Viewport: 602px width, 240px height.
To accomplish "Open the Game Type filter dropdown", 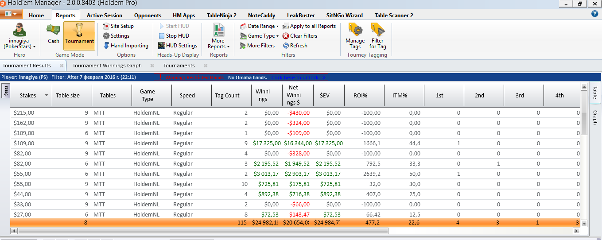I will point(260,36).
